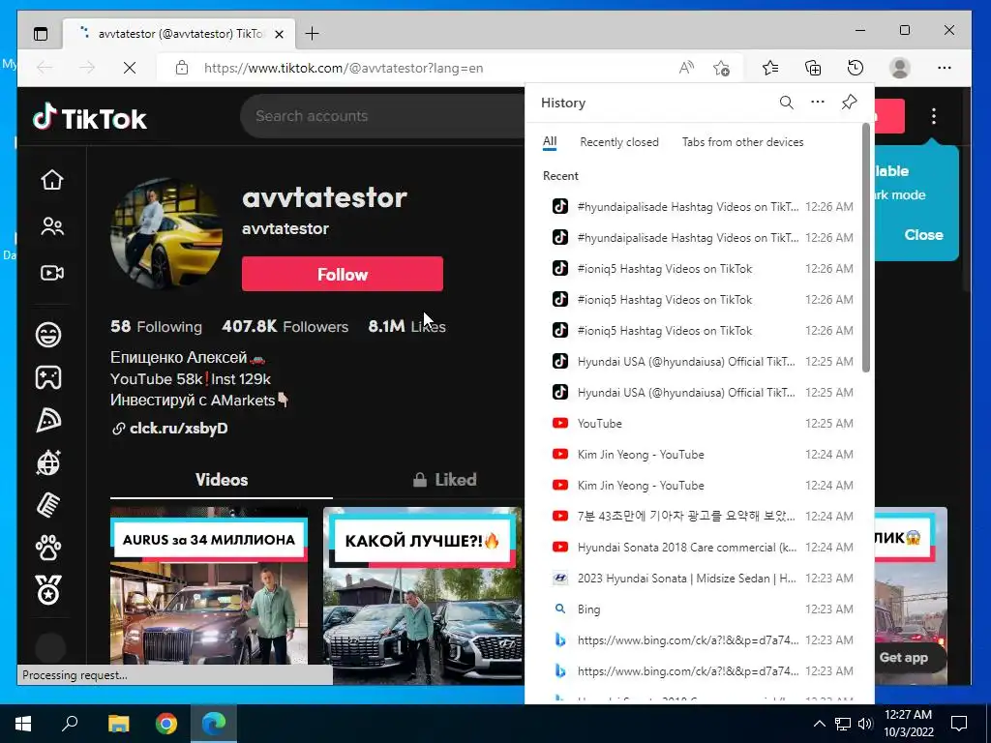Open TikTok three-dot menu
The height and width of the screenshot is (743, 991).
[x=934, y=116]
